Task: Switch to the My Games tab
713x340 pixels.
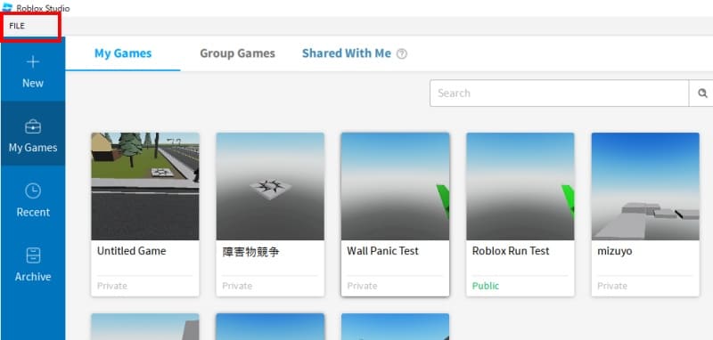Action: [x=123, y=53]
